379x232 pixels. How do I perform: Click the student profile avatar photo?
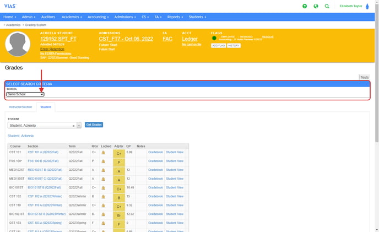(x=18, y=44)
